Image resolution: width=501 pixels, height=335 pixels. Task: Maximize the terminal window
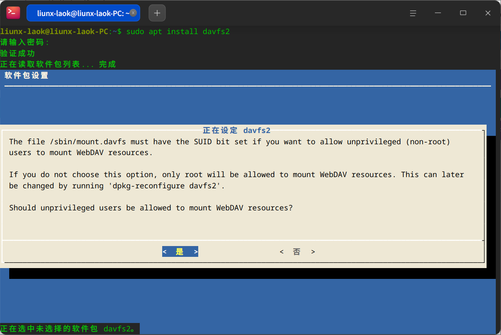coord(463,13)
